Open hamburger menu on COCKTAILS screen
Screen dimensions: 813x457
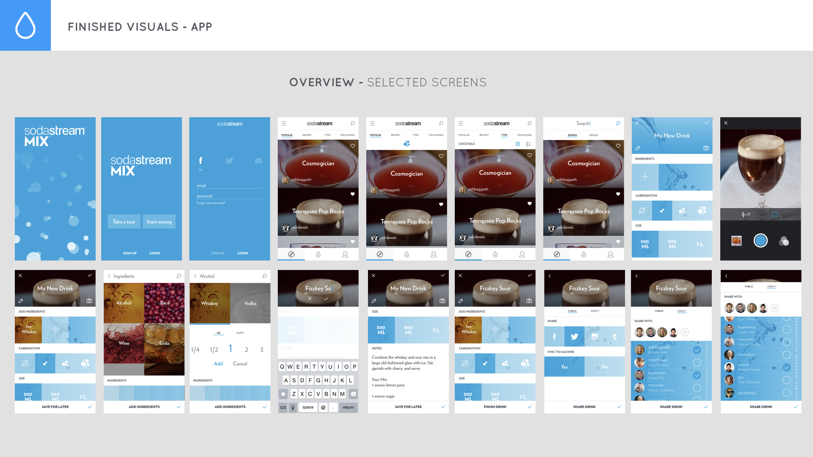tap(461, 123)
